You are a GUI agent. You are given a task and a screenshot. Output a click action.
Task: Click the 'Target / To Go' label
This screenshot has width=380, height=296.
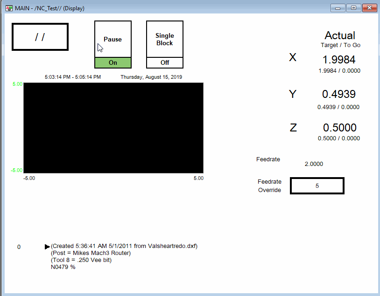[x=340, y=45]
